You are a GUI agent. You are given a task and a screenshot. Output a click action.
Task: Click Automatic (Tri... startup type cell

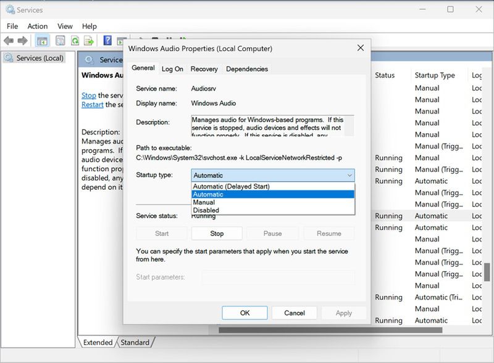[438, 297]
